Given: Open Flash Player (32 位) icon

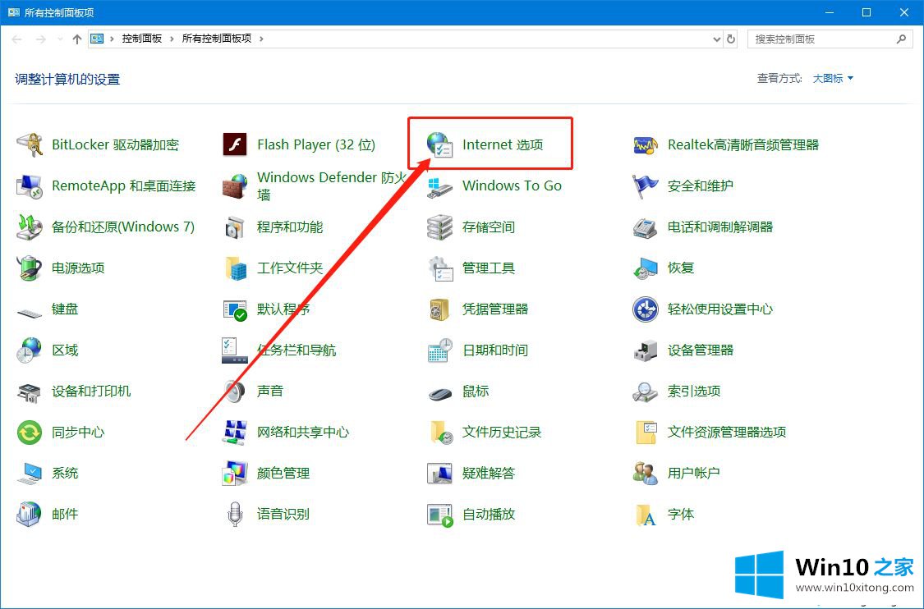Looking at the screenshot, I should click(235, 145).
